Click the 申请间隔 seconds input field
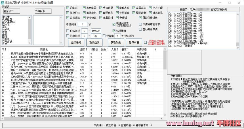Screen dimensions: 244x129 tap(83, 24)
